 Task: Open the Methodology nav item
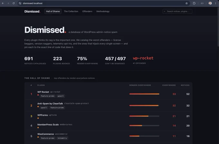[x=103, y=12]
